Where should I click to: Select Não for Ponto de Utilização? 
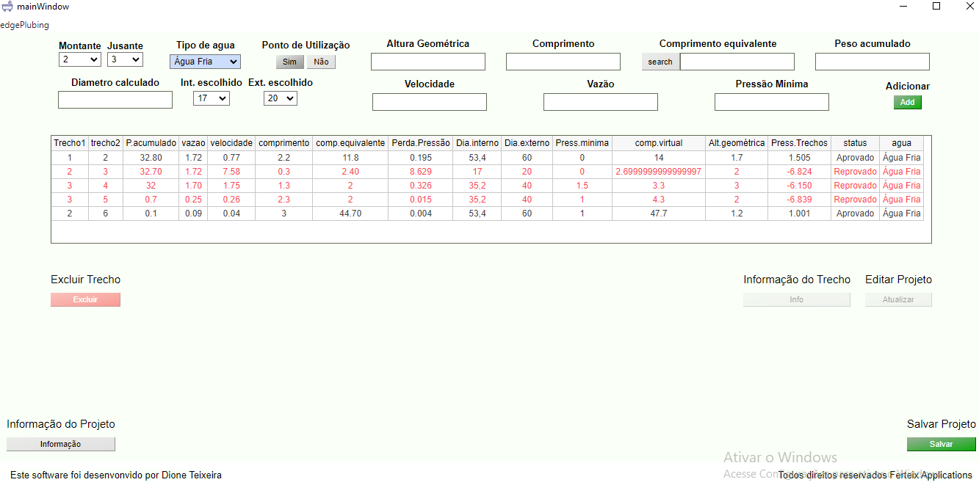321,62
